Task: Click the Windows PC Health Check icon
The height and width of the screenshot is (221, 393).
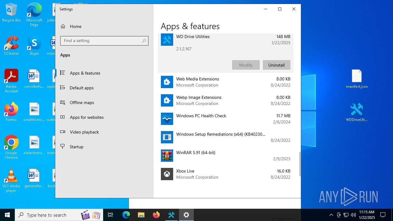Action: click(167, 119)
